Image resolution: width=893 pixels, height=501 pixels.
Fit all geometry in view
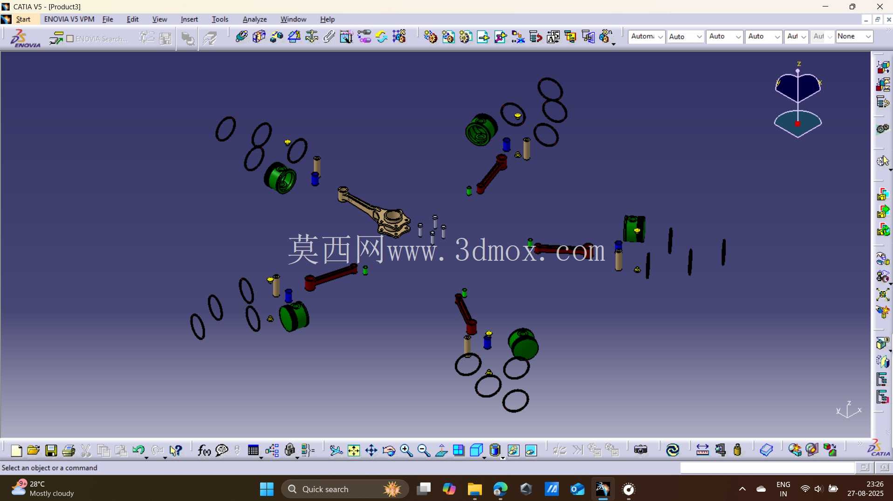pyautogui.click(x=354, y=450)
